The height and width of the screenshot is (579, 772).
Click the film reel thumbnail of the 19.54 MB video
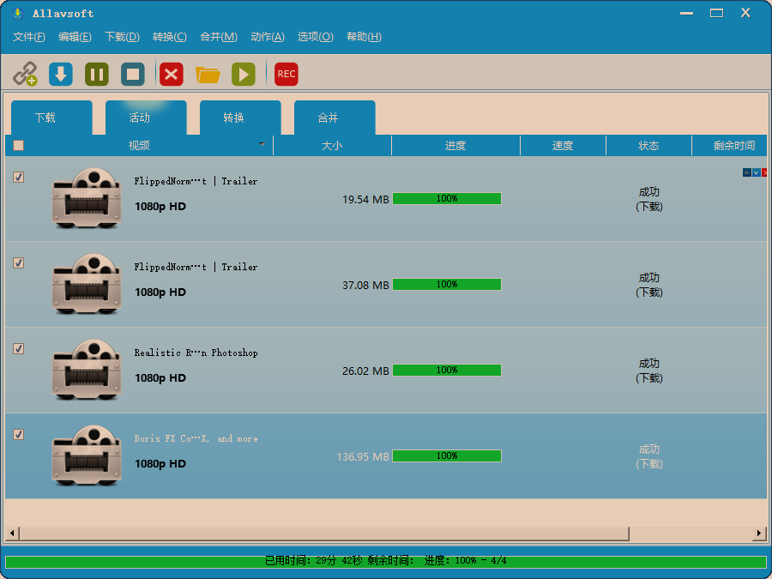87,198
